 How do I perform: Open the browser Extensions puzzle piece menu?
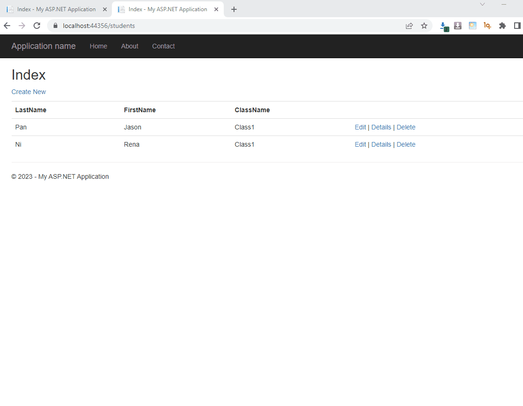coord(502,26)
